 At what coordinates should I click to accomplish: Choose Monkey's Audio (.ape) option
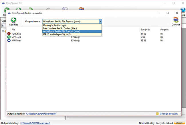point(72,26)
